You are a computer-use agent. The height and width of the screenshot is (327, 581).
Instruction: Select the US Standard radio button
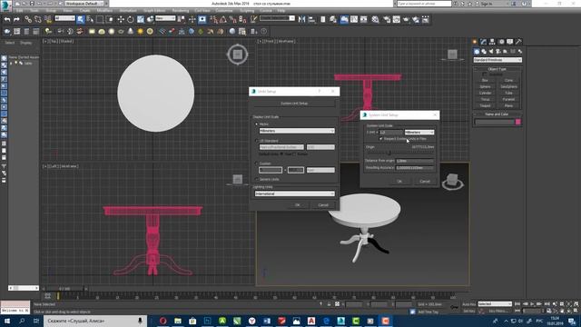pos(256,141)
